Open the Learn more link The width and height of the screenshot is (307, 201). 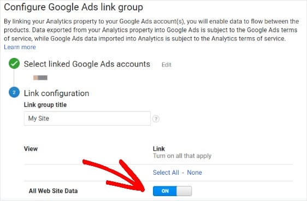[x=20, y=47]
